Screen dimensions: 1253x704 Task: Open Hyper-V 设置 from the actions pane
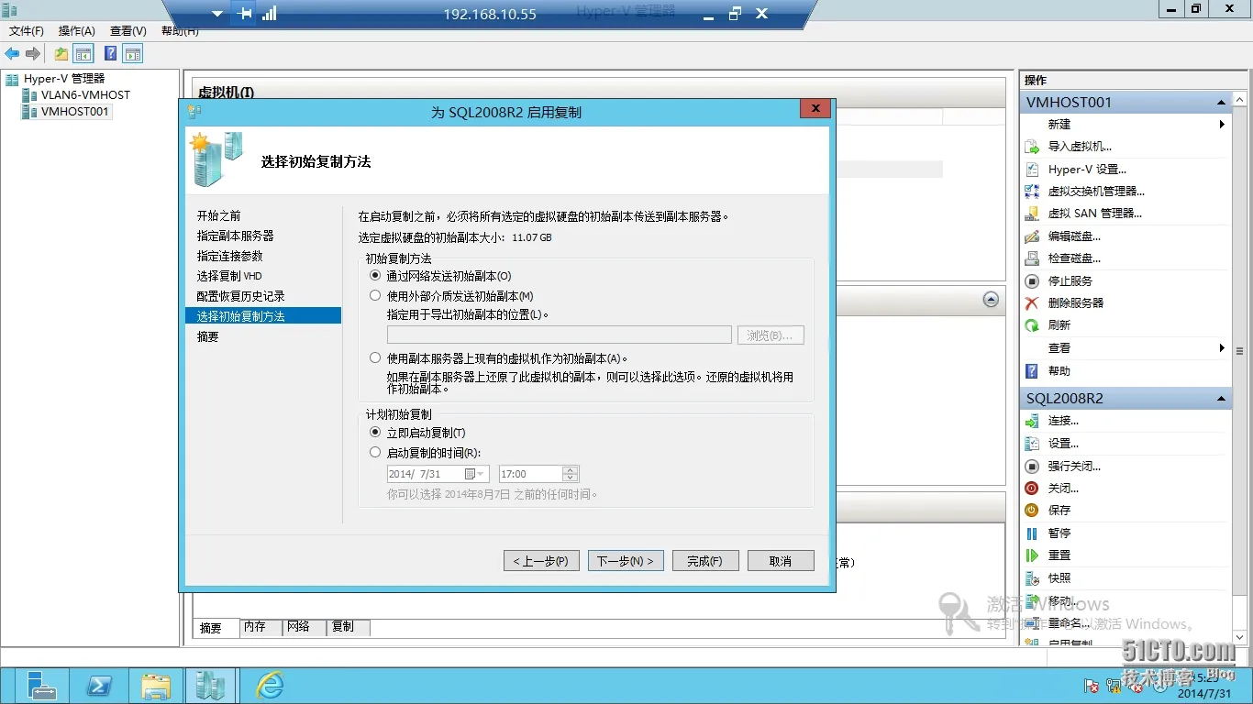coord(1086,170)
